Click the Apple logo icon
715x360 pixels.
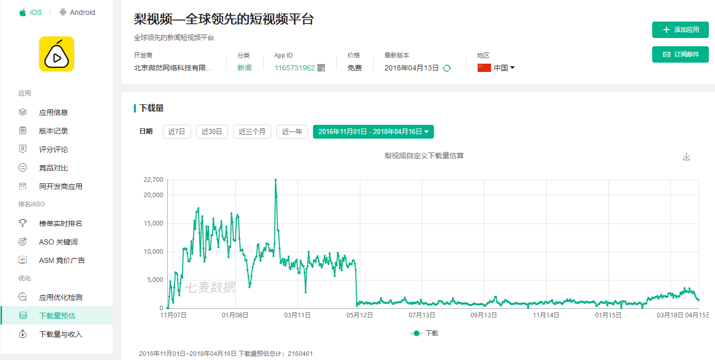click(x=23, y=12)
